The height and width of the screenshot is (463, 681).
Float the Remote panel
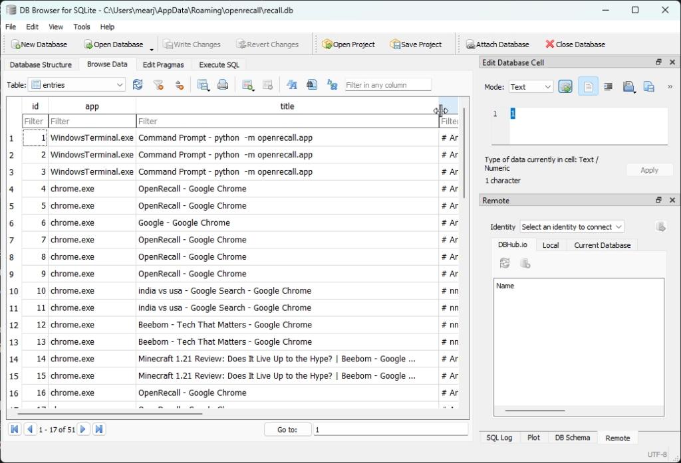point(658,200)
